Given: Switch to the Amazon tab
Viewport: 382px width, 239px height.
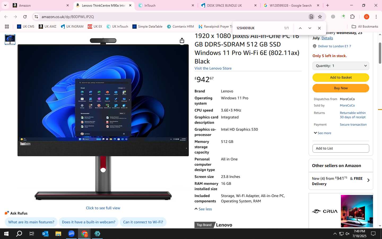Looking at the screenshot, I should pos(41,5).
